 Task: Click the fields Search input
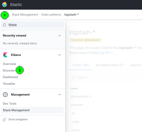point(106,78)
